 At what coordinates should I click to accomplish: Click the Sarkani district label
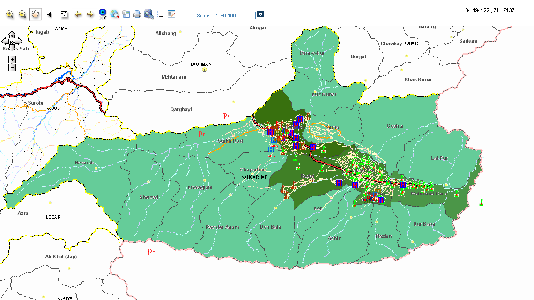[x=468, y=41]
